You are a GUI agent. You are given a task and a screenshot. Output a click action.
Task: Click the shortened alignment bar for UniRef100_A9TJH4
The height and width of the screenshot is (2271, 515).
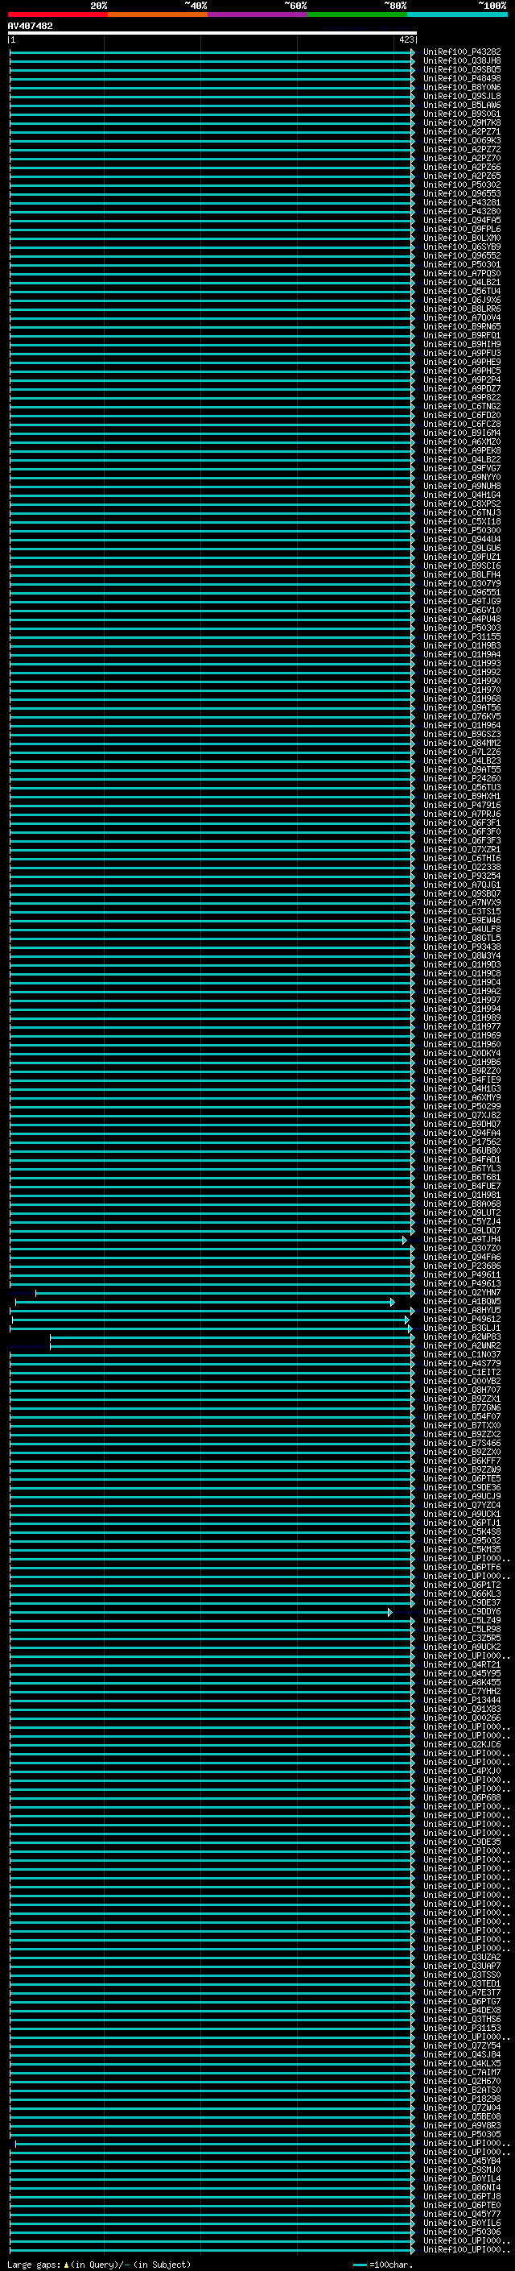(x=208, y=1241)
